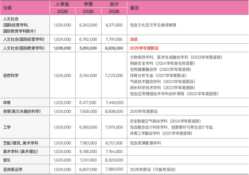Select the '自然科学' category label
The height and width of the screenshot is (175, 249).
click(x=11, y=75)
